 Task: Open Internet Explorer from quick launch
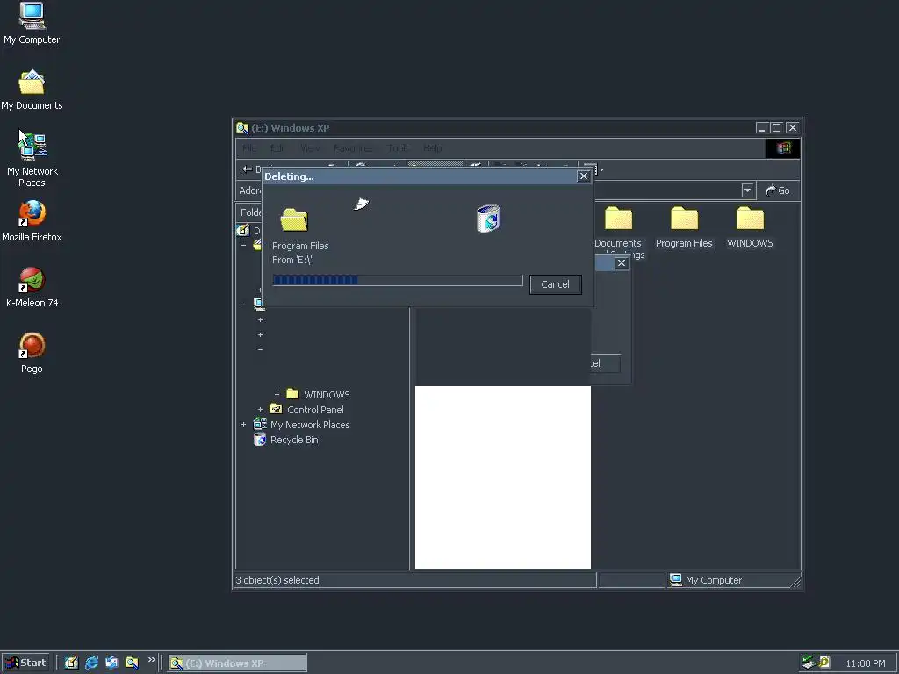pos(91,663)
